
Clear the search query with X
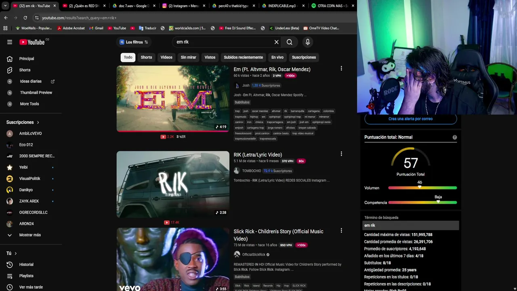coord(276,42)
